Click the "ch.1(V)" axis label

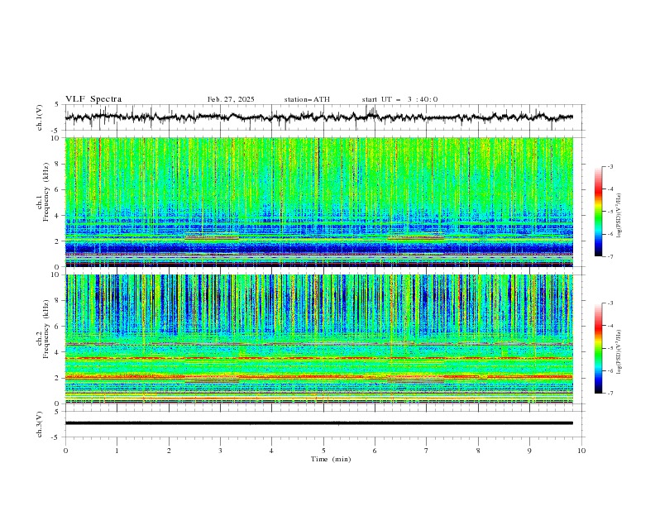tap(39, 117)
